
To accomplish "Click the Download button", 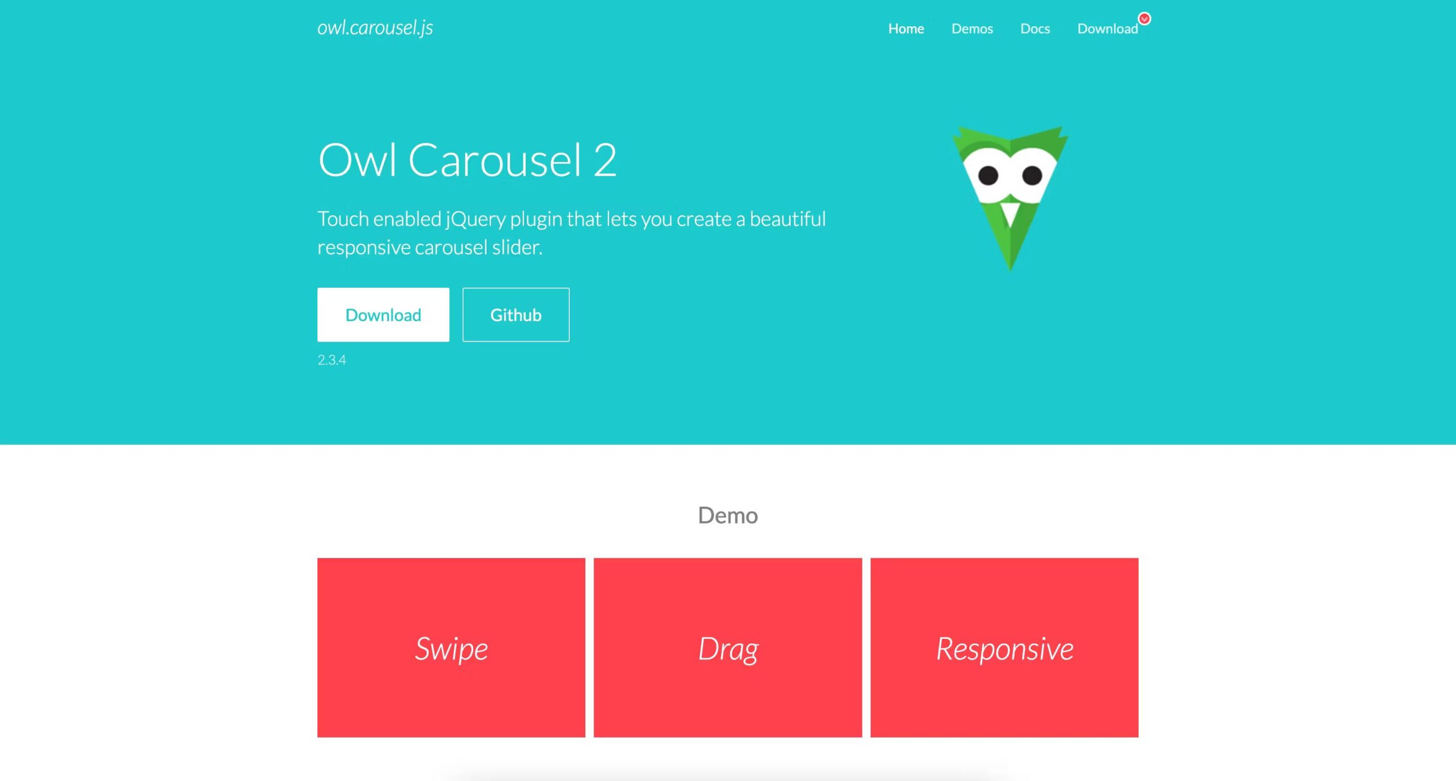I will (x=383, y=314).
